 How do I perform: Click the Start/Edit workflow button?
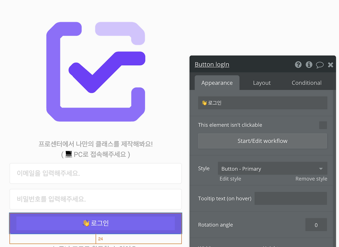point(262,141)
